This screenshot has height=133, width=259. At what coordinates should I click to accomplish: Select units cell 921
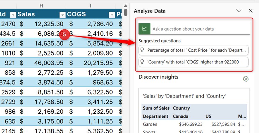(x=8, y=63)
